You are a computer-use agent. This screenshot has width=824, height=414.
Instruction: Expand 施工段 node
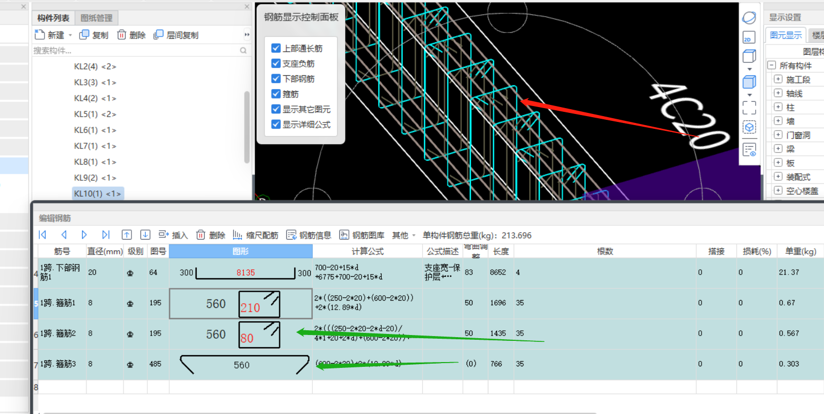778,80
